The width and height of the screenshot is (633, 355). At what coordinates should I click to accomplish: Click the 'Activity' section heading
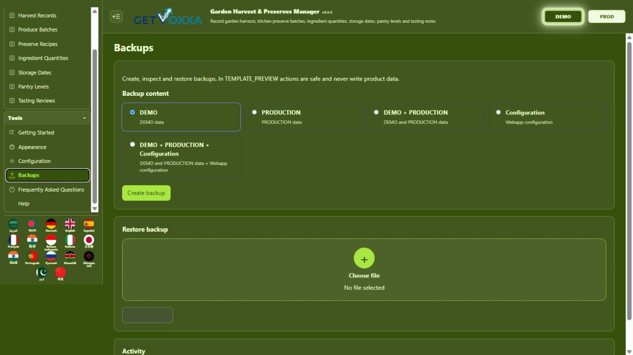134,351
